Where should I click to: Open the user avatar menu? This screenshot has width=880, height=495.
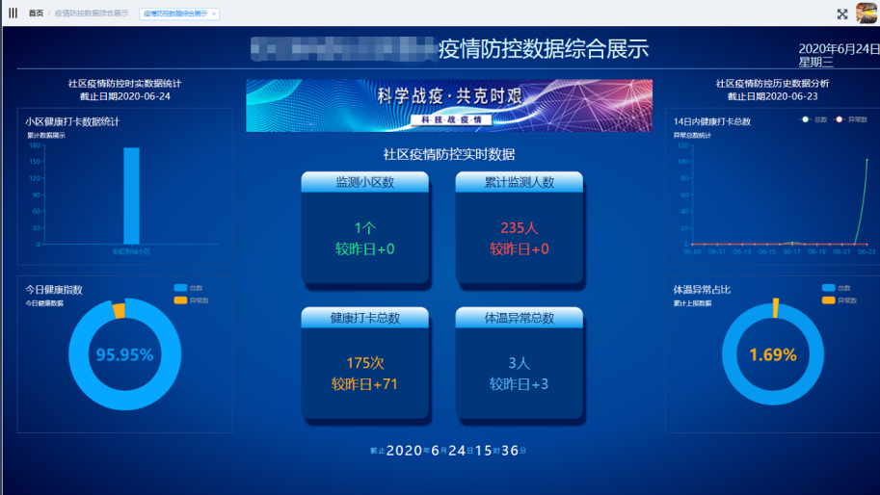pos(866,13)
